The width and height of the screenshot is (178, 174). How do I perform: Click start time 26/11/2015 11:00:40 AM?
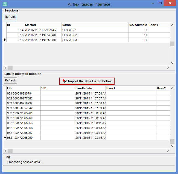[43, 35]
